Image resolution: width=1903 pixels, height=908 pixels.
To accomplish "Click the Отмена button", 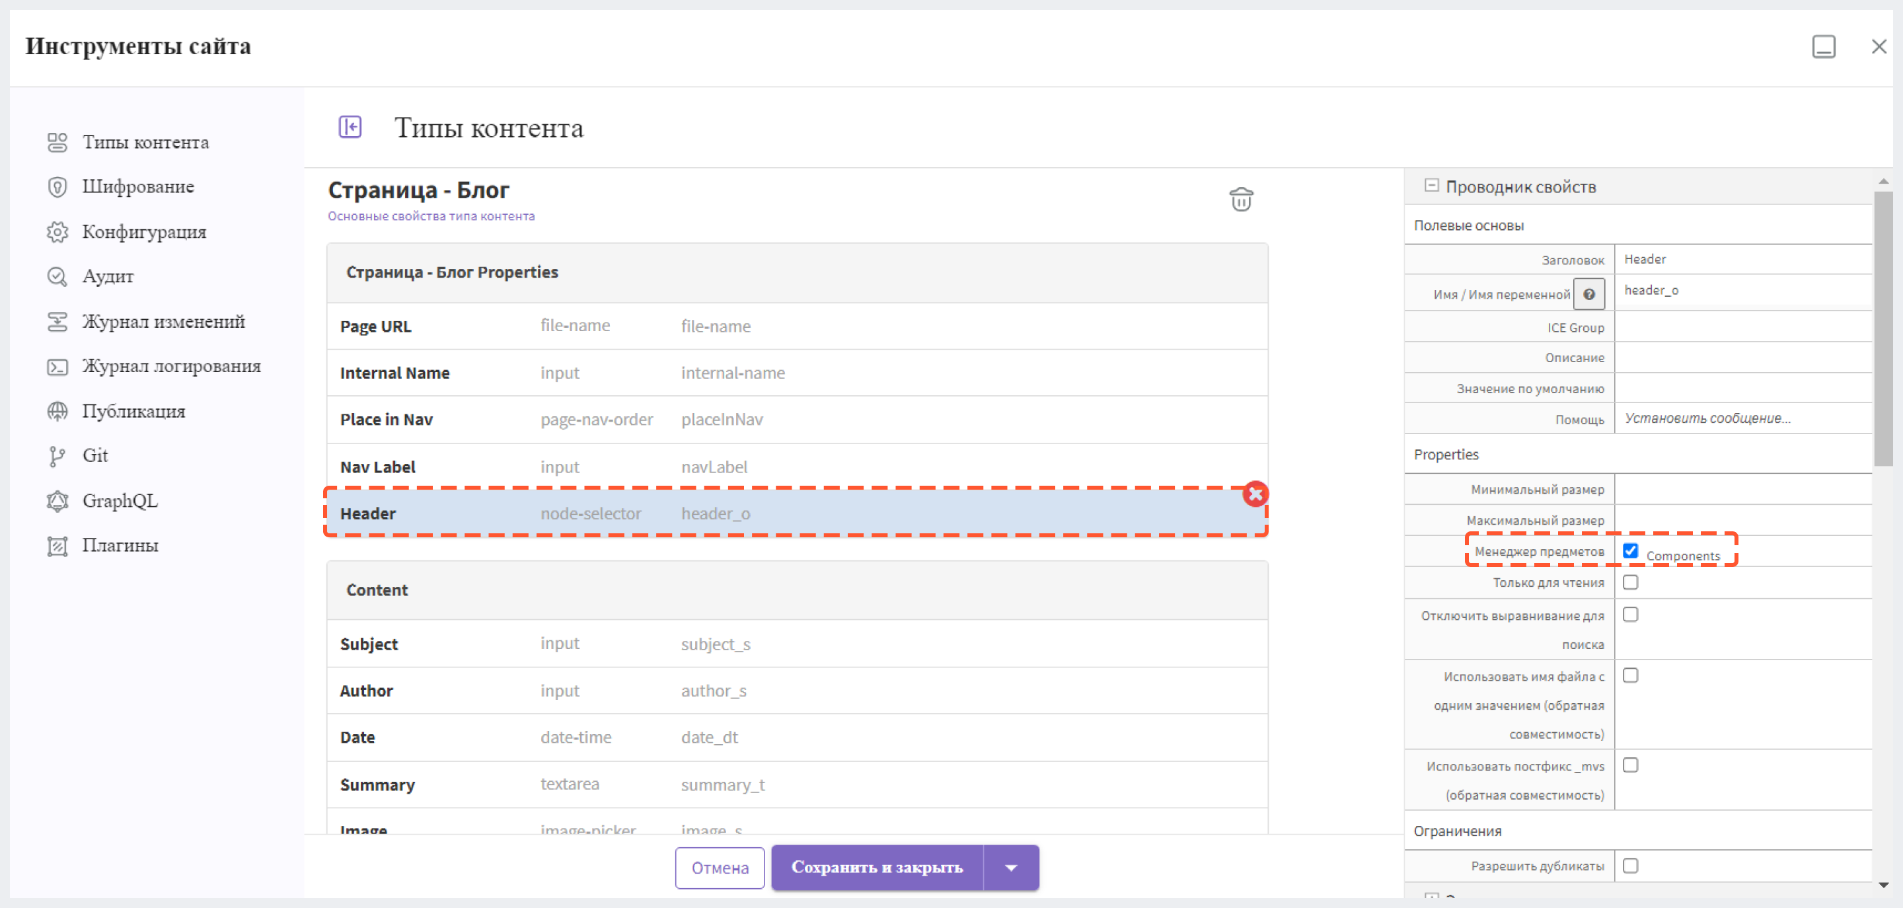I will click(x=720, y=868).
